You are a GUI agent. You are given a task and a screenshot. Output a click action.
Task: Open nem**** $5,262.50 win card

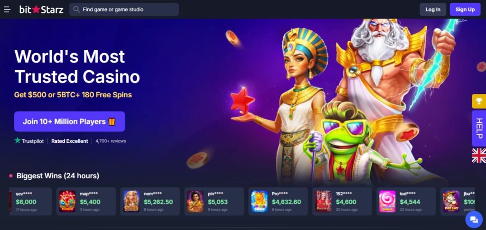pos(150,201)
